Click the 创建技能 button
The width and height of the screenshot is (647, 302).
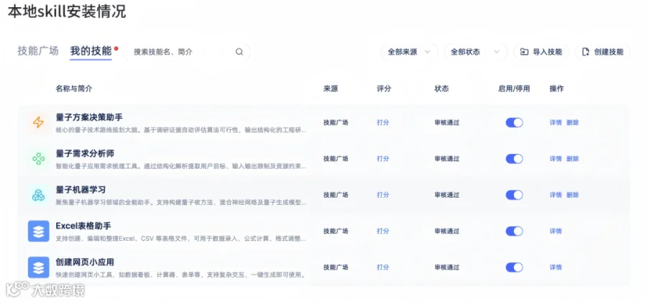[x=602, y=52]
